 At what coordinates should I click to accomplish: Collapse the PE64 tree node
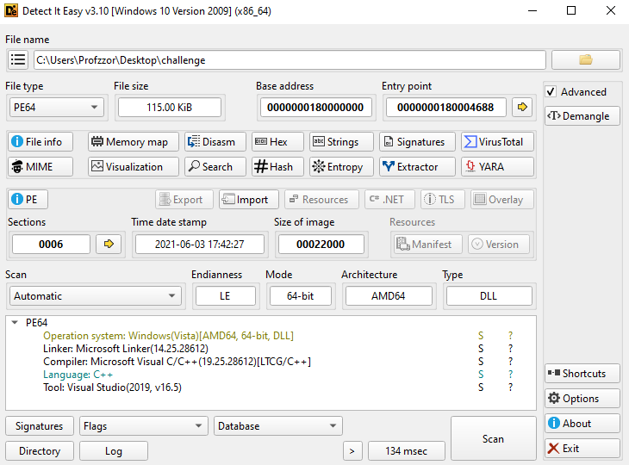click(15, 322)
